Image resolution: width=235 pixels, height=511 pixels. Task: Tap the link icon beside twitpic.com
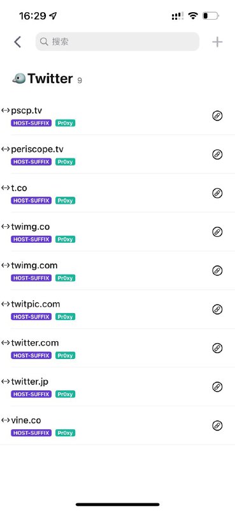click(x=217, y=309)
